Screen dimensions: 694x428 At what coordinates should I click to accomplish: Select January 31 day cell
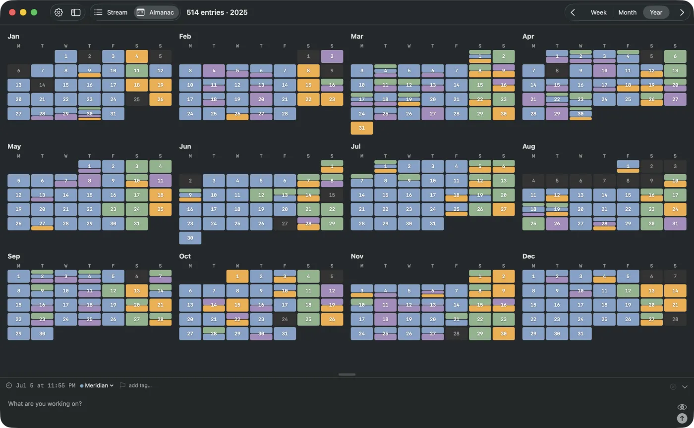(113, 114)
